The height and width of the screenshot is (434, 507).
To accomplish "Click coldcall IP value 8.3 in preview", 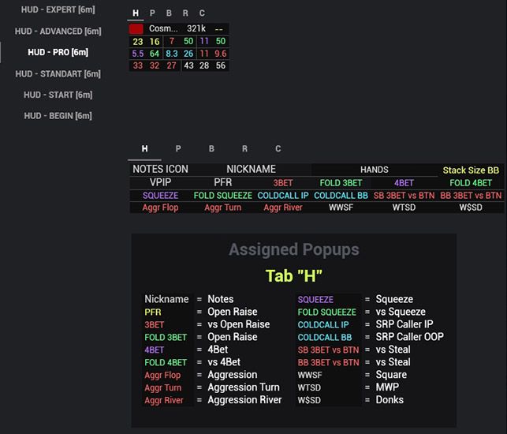I will point(172,54).
